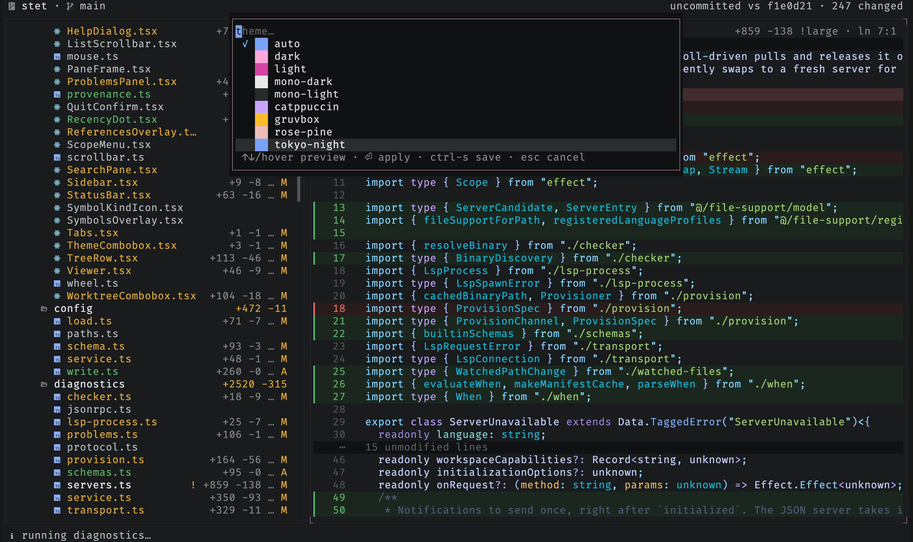Click the git branch icon beside main
Screen dimensions: 913x542
point(70,6)
